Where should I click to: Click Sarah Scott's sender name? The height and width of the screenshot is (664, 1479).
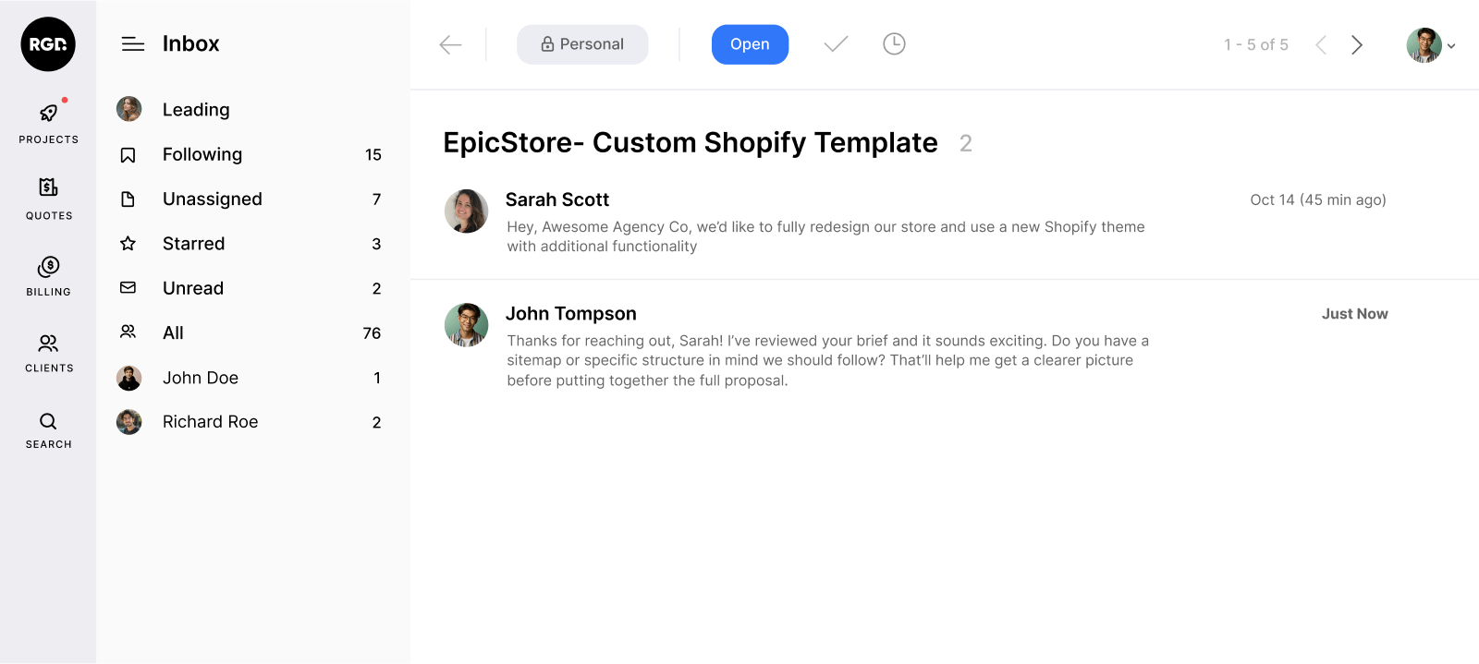click(x=557, y=199)
